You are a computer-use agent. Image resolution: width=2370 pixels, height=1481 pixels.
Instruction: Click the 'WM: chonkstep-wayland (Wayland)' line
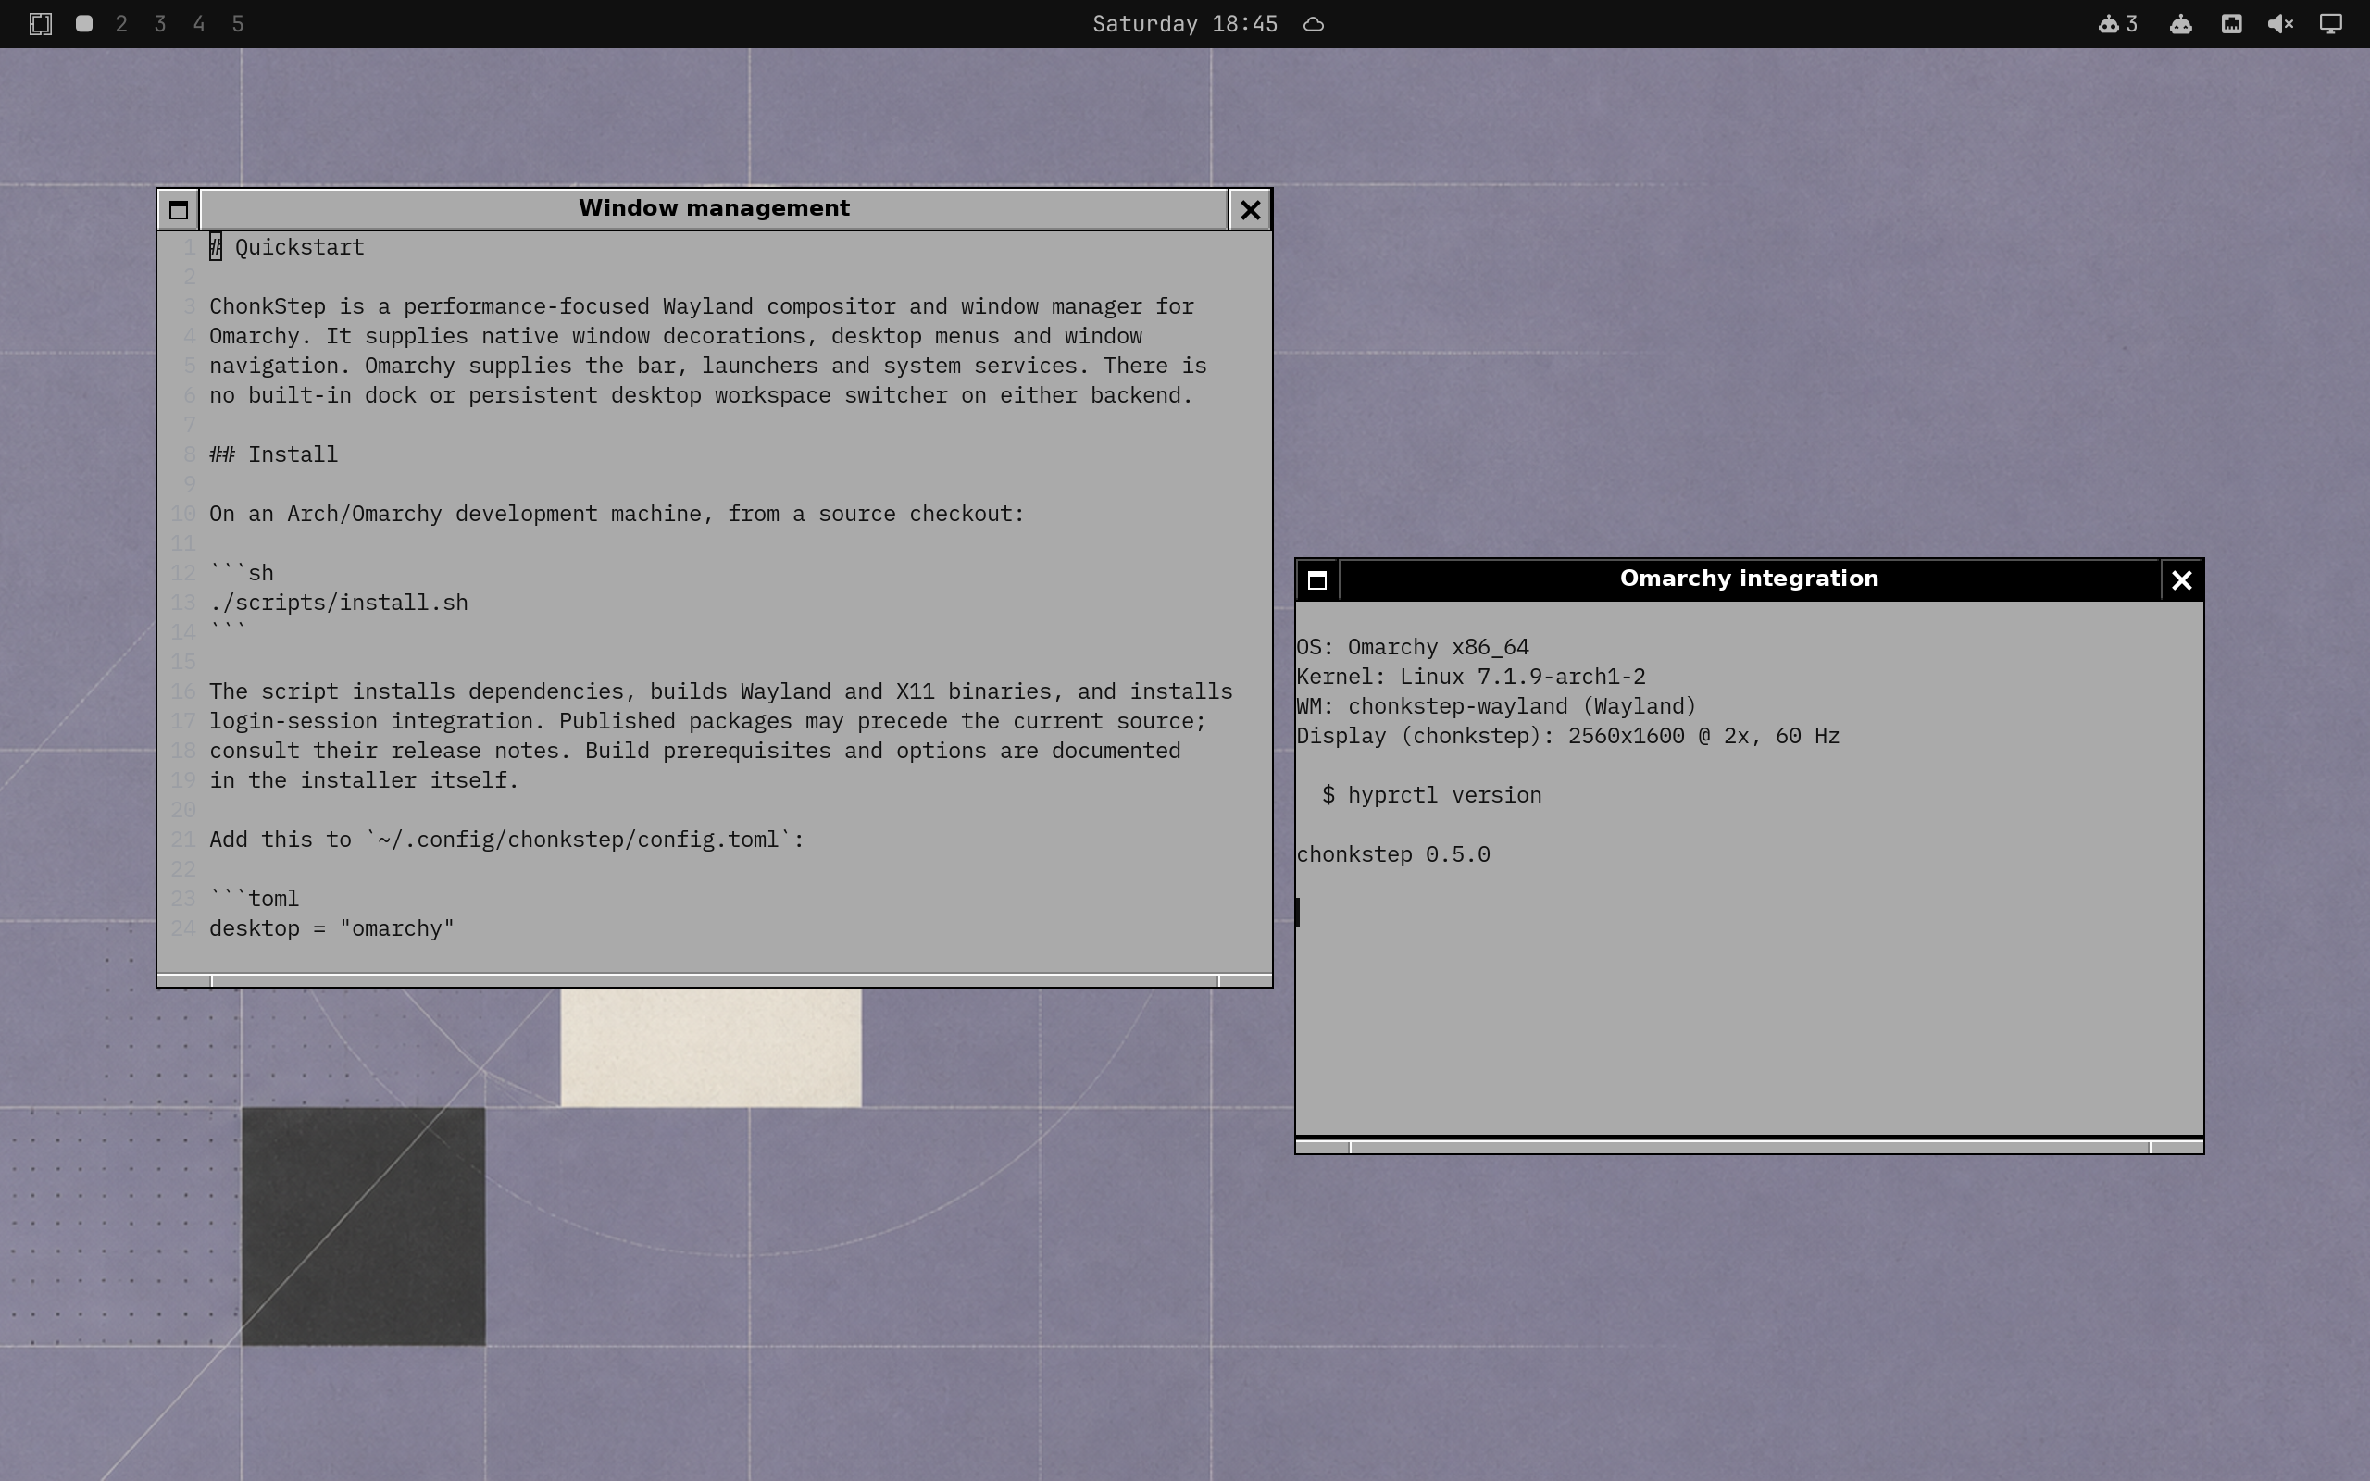[x=1496, y=706]
